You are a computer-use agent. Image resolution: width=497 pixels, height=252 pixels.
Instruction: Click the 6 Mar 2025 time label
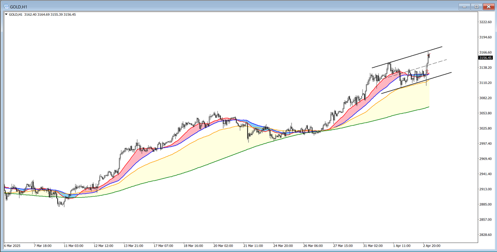pyautogui.click(x=12, y=245)
